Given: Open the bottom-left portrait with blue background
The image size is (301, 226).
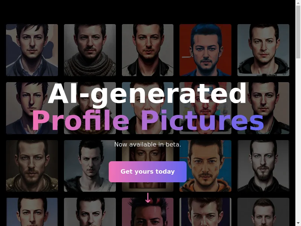Looking at the screenshot, I should point(32,212).
